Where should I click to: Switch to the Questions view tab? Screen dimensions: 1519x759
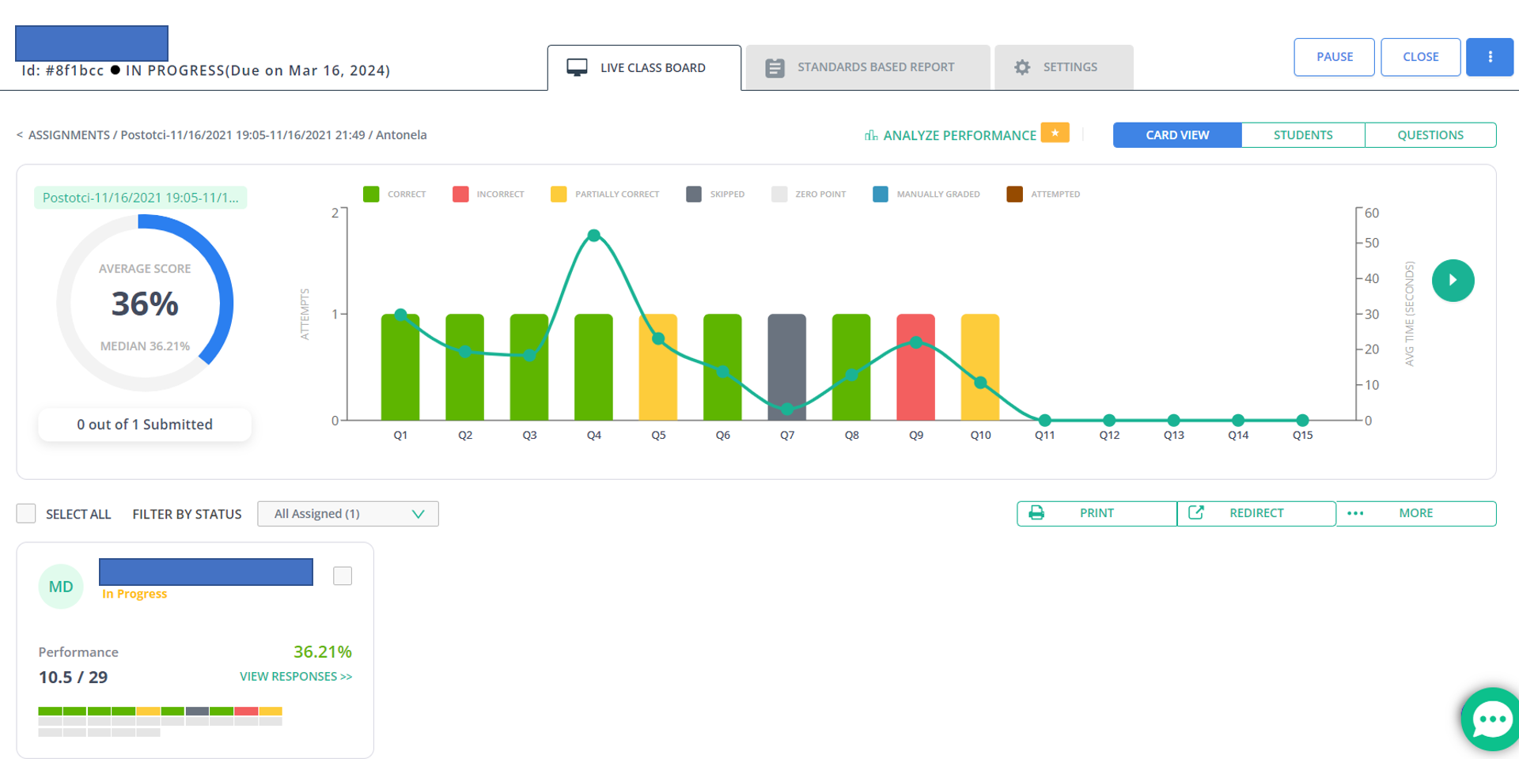[x=1430, y=135]
